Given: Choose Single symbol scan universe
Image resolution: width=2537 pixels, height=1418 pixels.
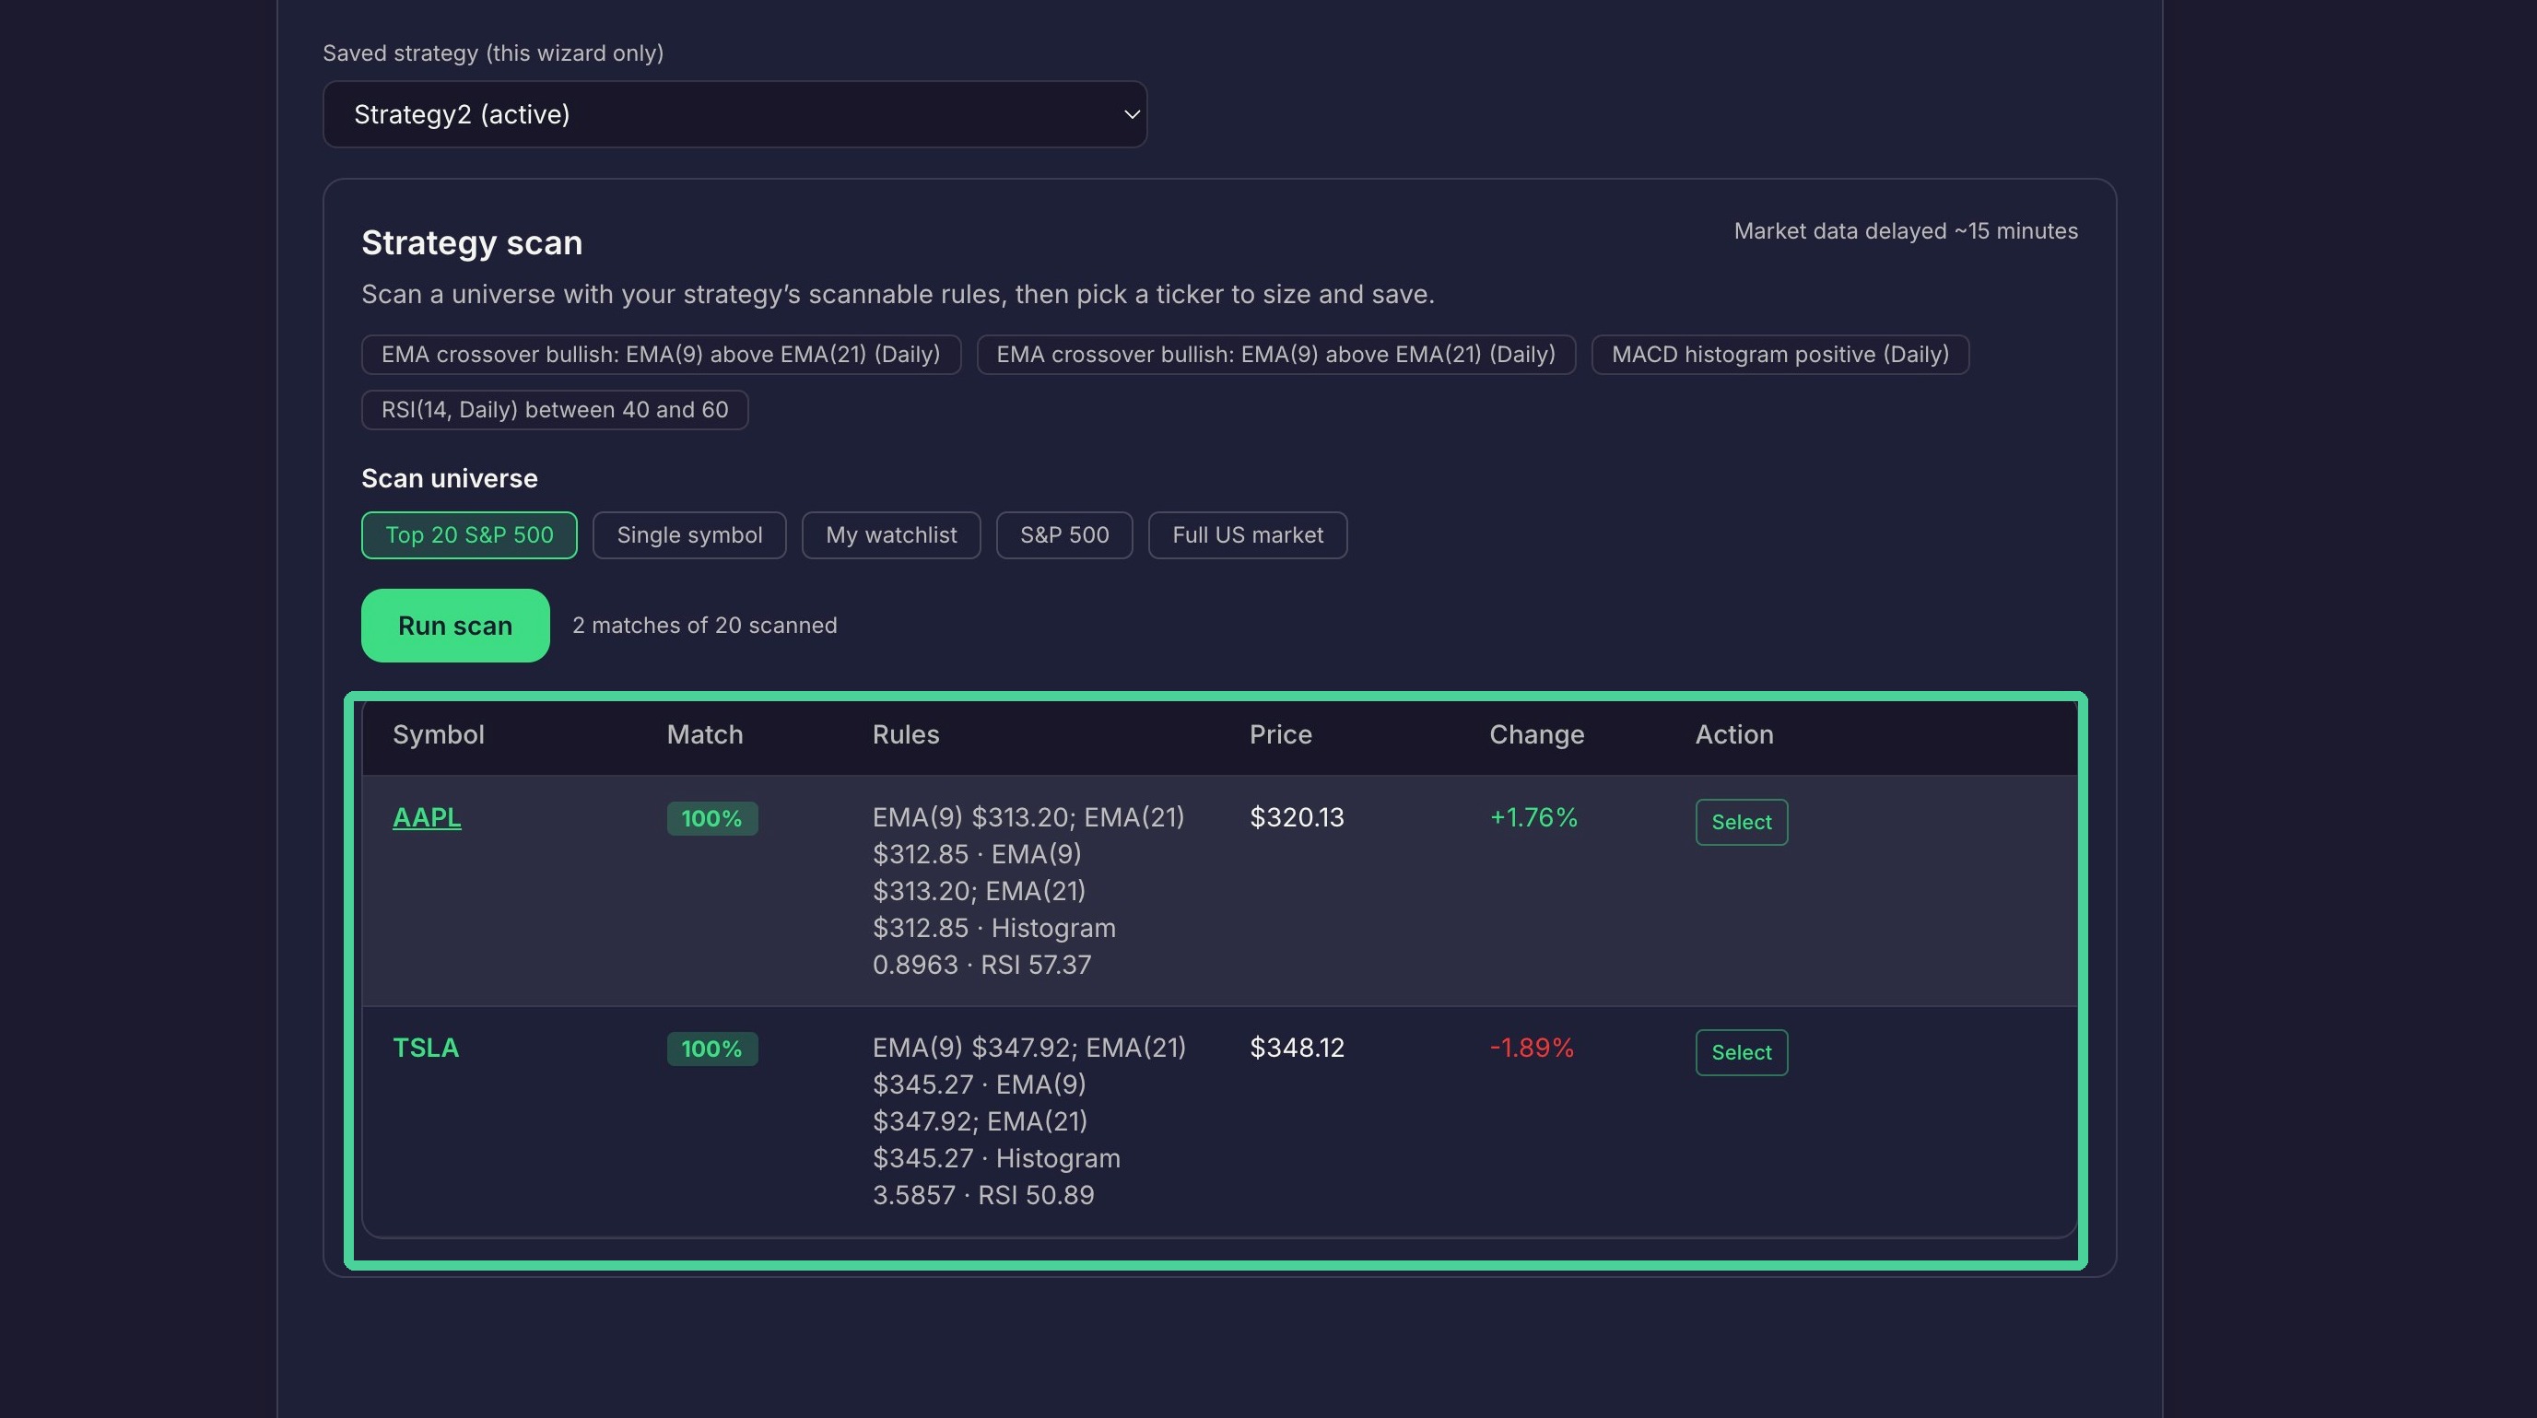Looking at the screenshot, I should point(689,534).
